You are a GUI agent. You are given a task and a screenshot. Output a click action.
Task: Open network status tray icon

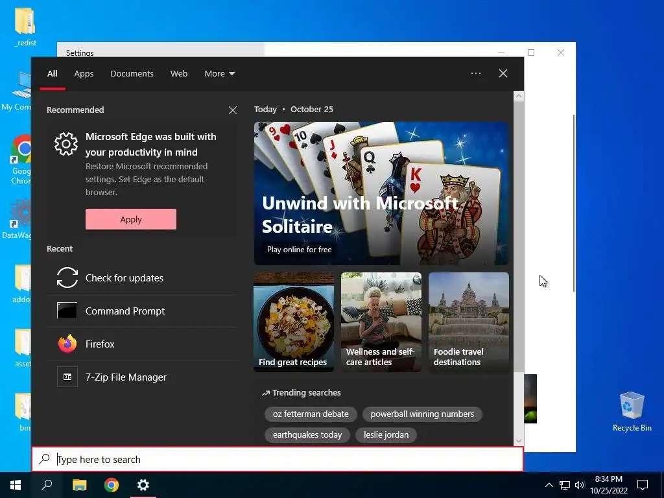point(565,485)
